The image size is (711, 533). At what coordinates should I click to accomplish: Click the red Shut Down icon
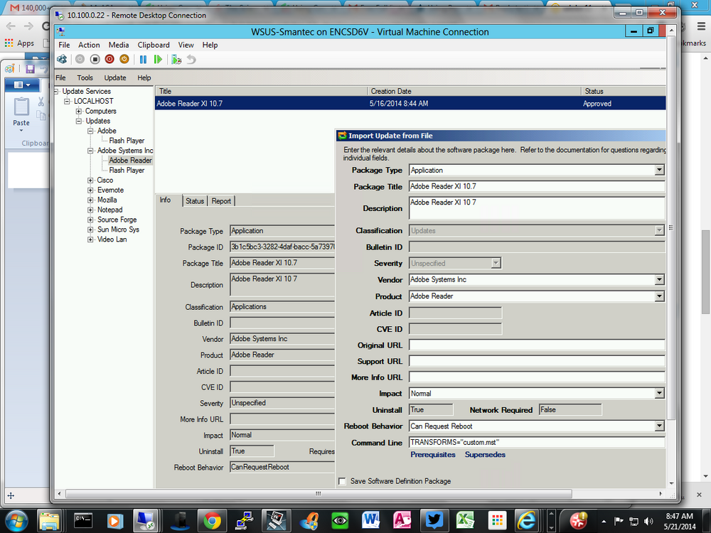pos(109,60)
